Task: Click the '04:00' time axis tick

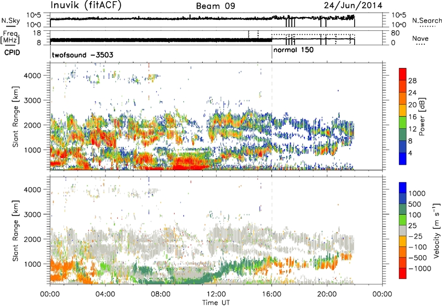Action: click(x=105, y=294)
